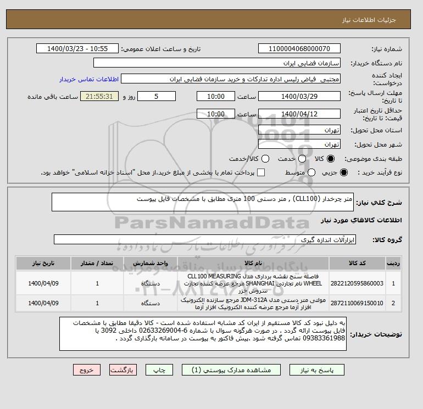Click the public announcement date field 1400/03/23
This screenshot has height=409, width=423.
point(77,48)
